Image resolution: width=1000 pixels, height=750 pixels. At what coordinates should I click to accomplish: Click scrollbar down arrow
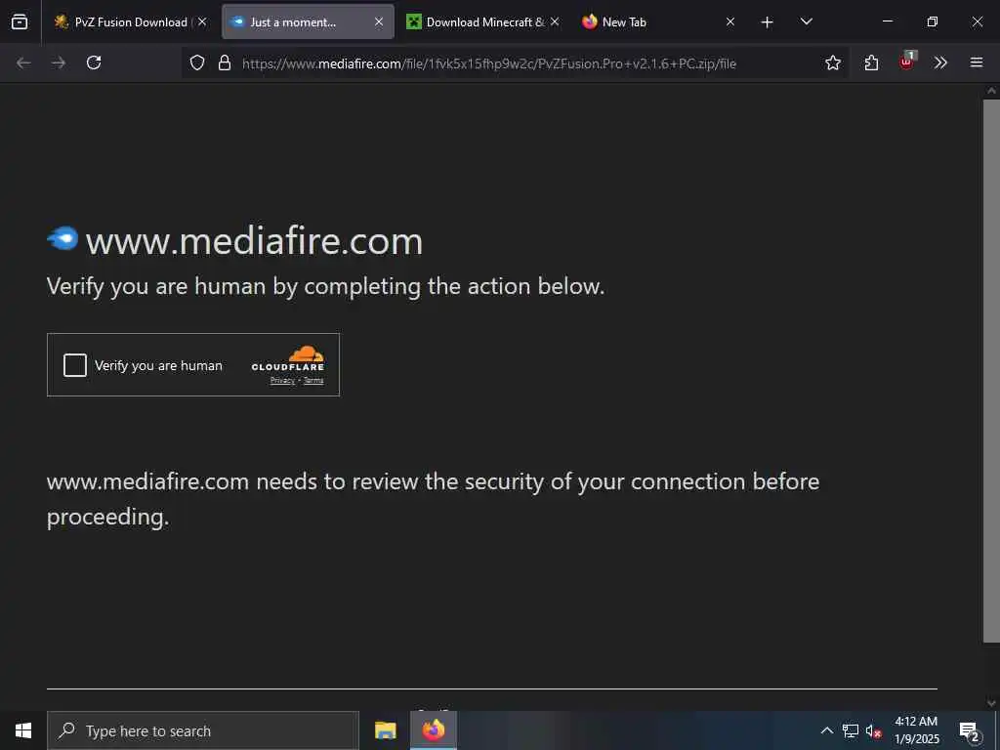pyautogui.click(x=991, y=703)
